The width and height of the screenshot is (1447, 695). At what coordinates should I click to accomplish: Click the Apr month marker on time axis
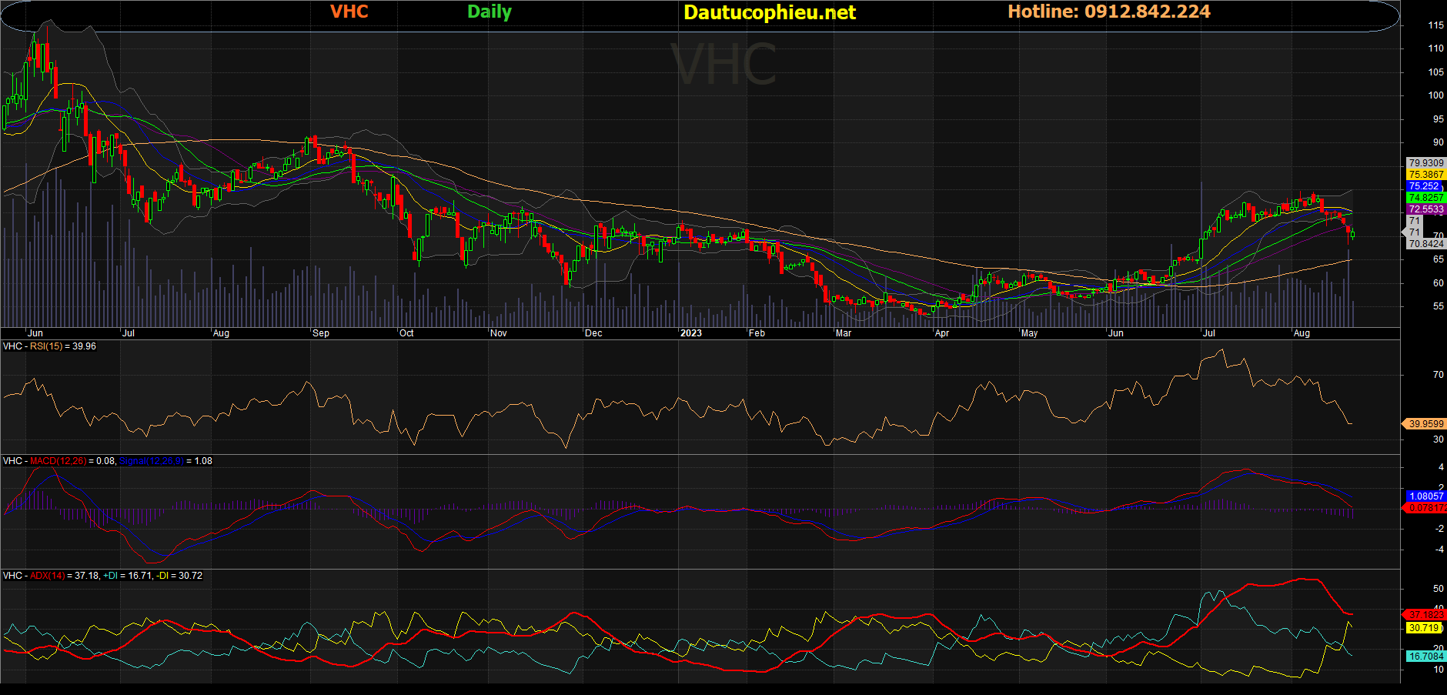coord(941,333)
